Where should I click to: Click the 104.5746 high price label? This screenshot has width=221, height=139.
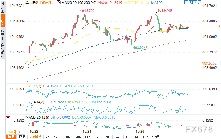(x=165, y=11)
